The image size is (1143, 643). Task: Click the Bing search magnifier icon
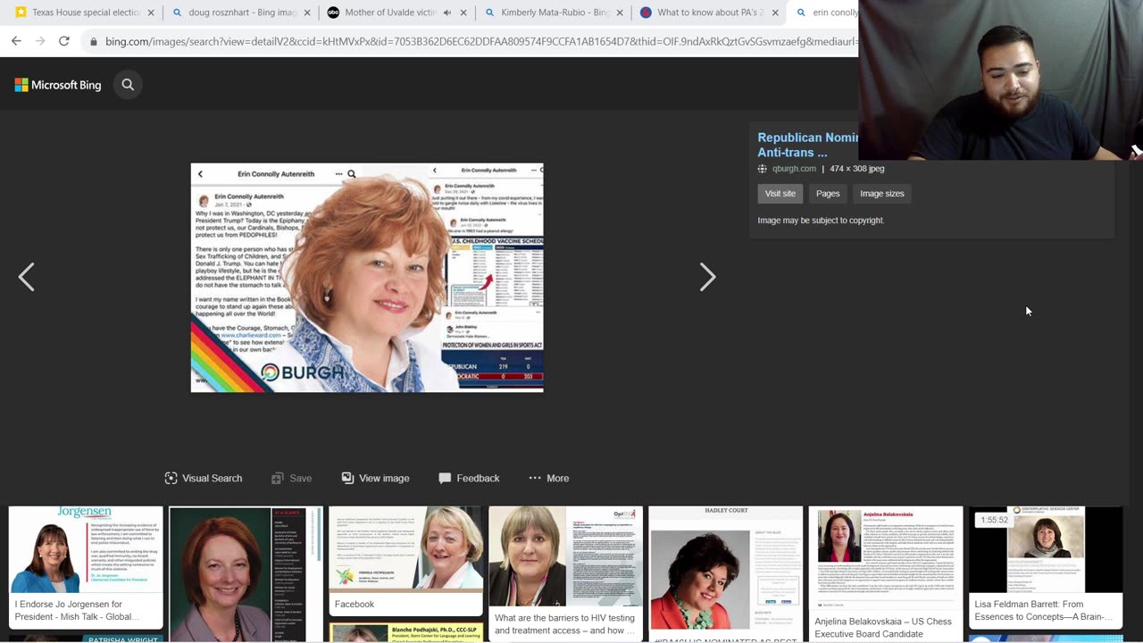(x=128, y=85)
